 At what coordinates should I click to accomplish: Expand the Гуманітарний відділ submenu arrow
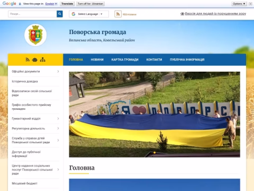point(58,118)
